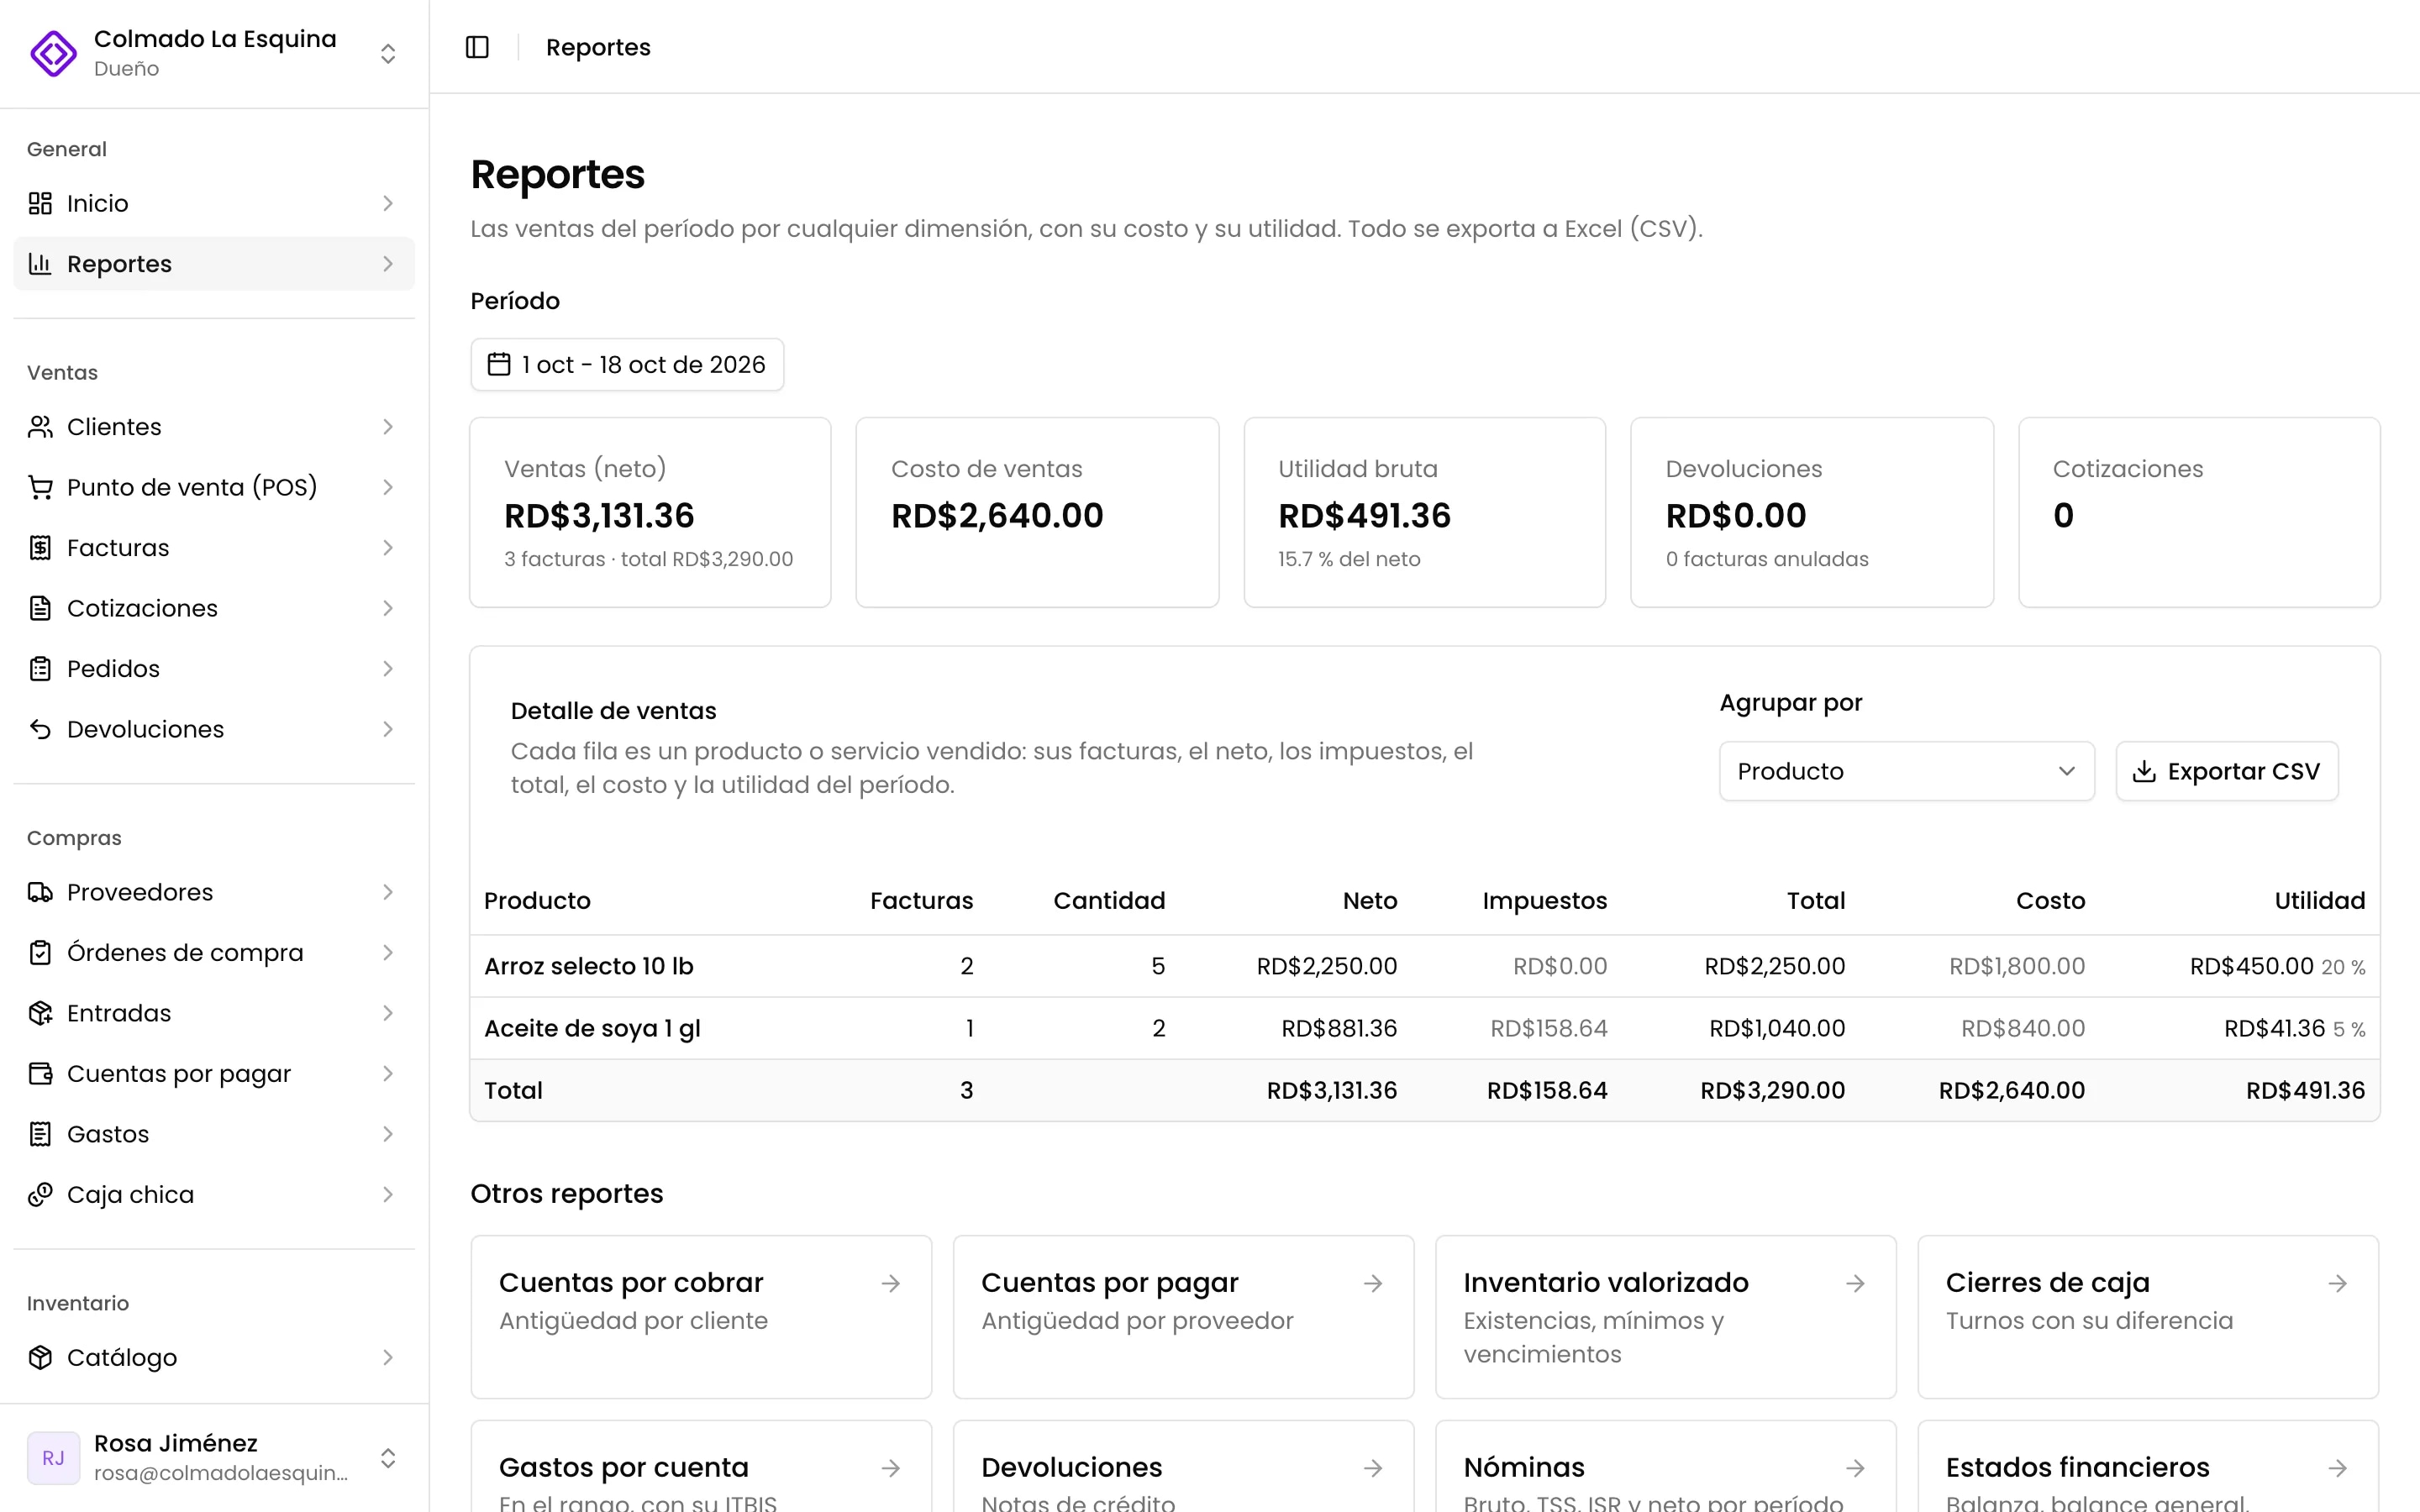
Task: Toggle the sidebar panel icon
Action: pyautogui.click(x=477, y=47)
